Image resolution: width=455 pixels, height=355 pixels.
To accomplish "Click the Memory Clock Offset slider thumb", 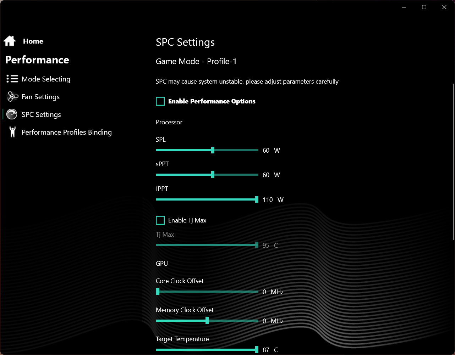I will click(207, 321).
